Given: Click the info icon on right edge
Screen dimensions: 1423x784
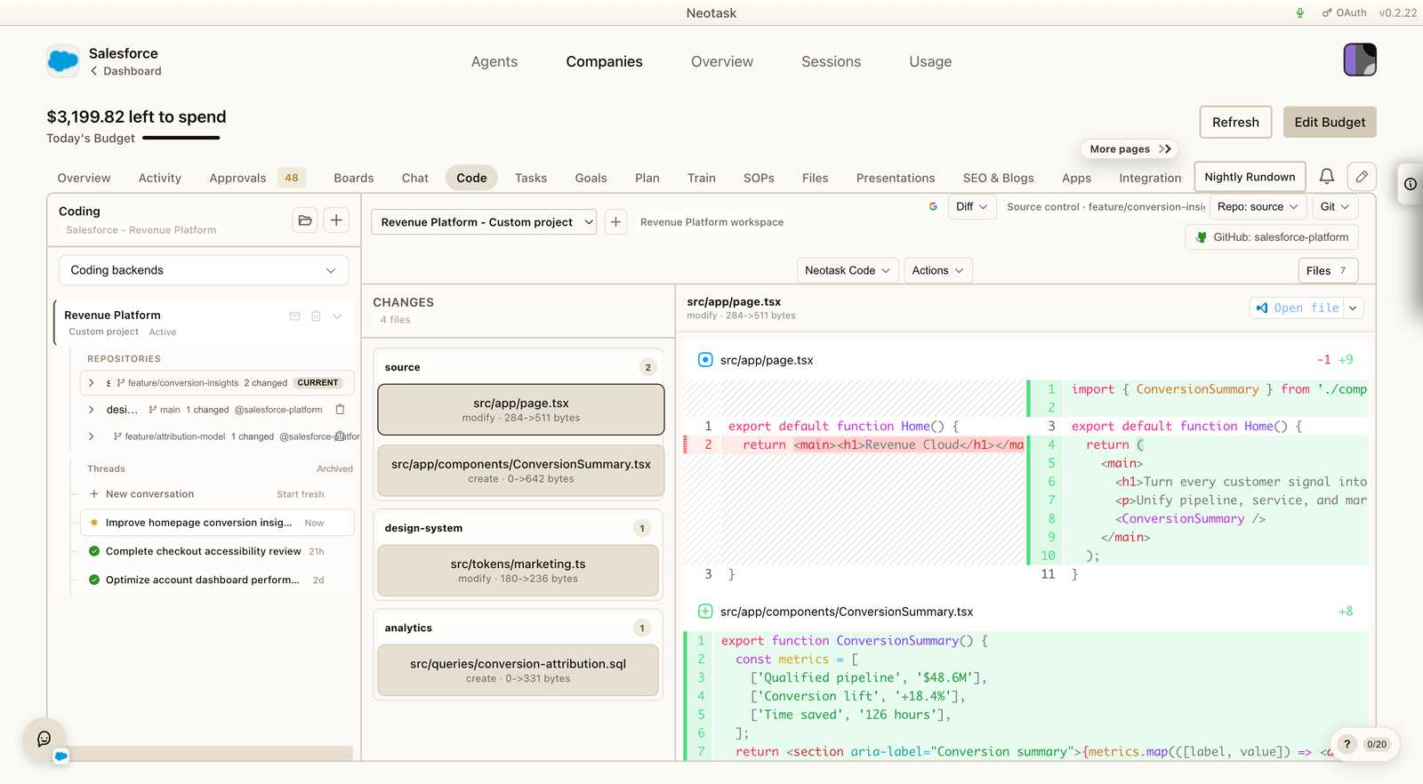Looking at the screenshot, I should point(1411,184).
